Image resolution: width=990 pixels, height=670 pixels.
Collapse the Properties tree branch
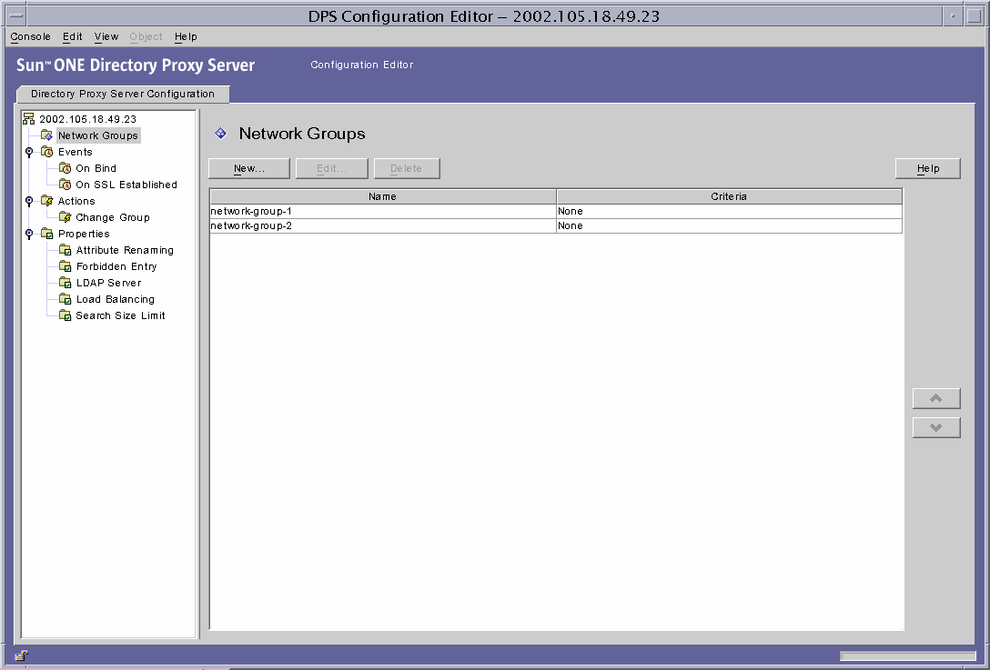29,234
